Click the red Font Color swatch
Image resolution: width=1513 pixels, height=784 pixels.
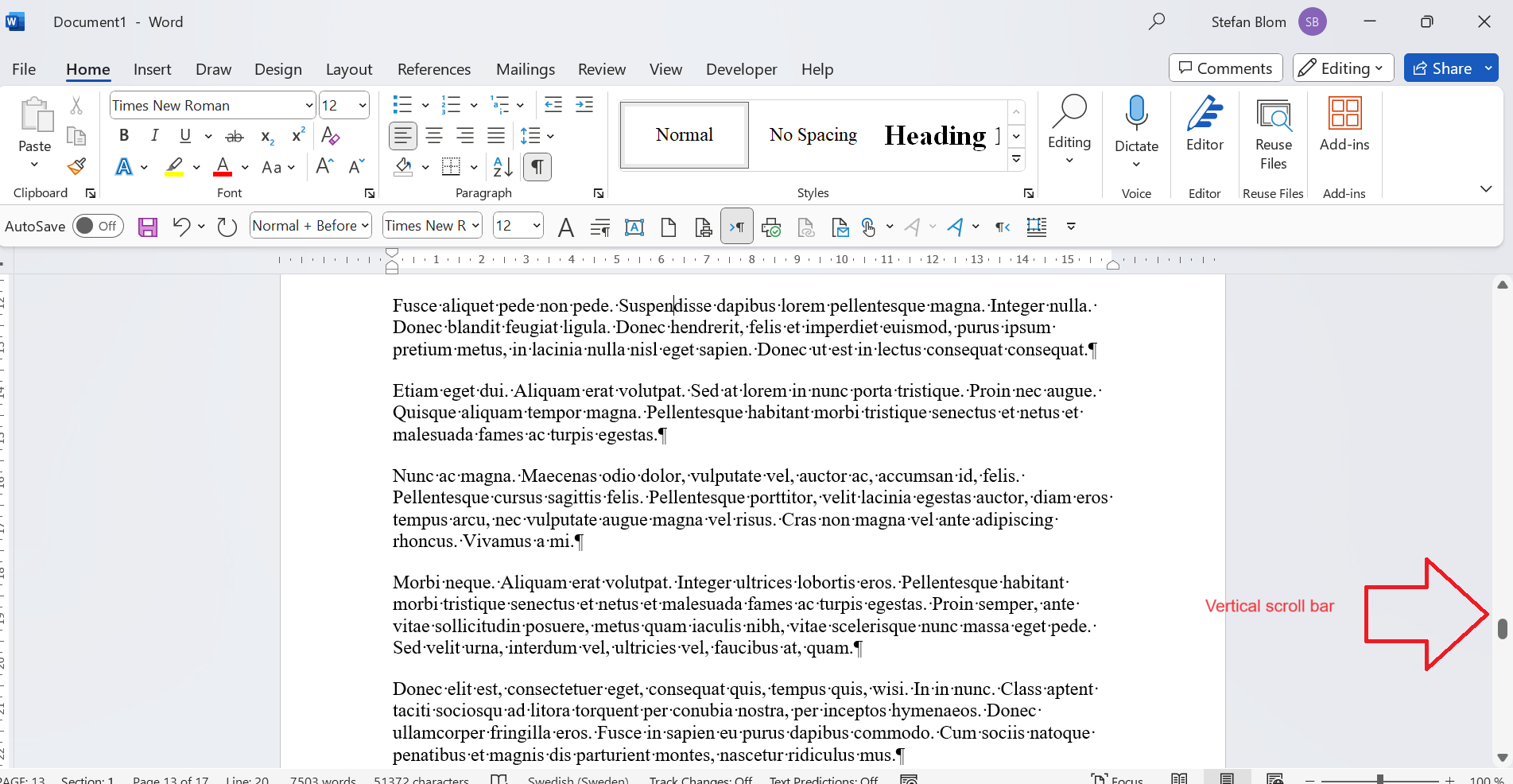(223, 166)
